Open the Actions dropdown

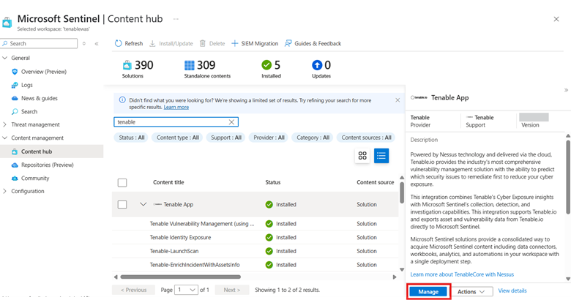471,292
